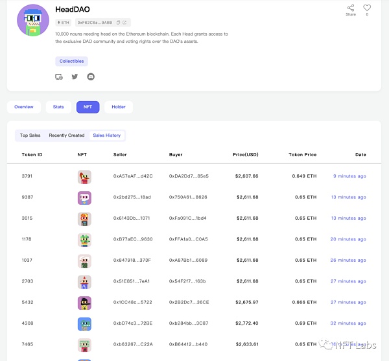The height and width of the screenshot is (361, 389).
Task: Click the ETH chain badge
Action: coord(64,23)
